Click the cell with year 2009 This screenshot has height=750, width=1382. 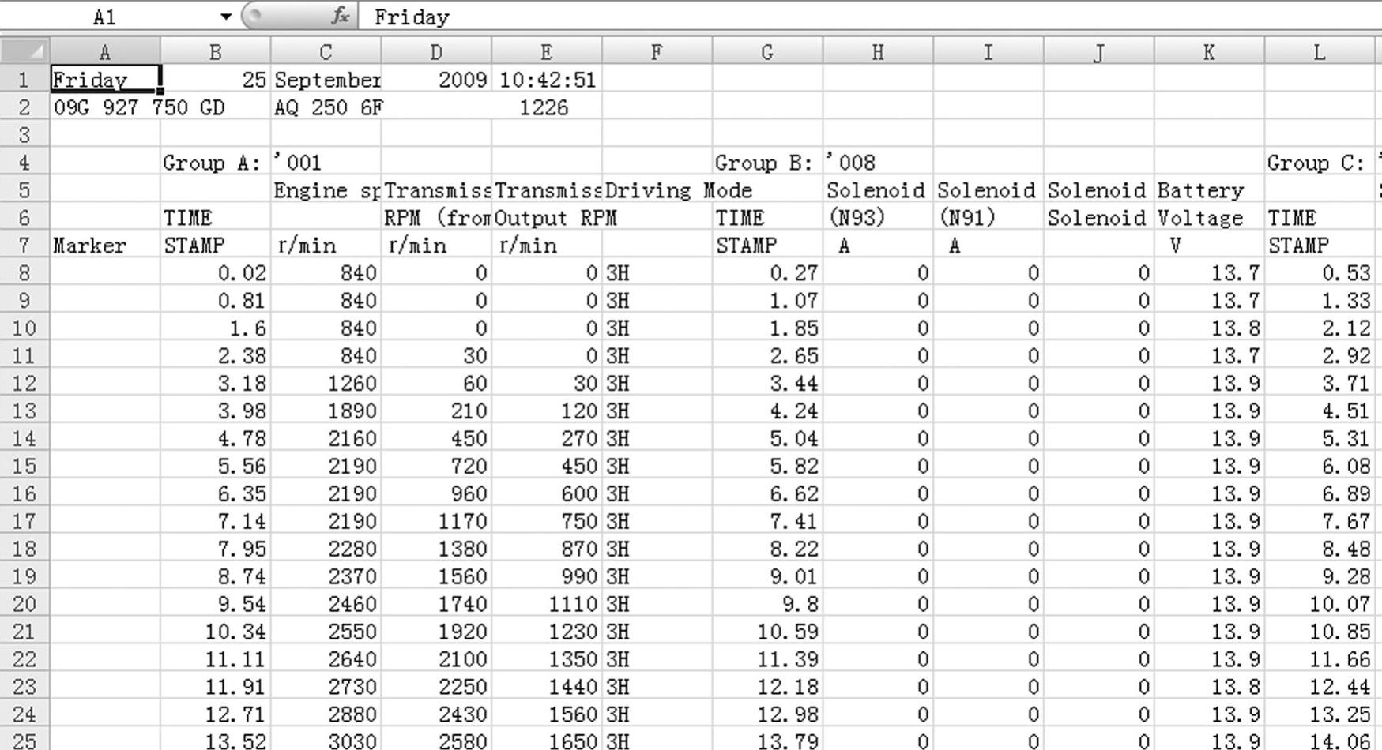click(x=436, y=80)
